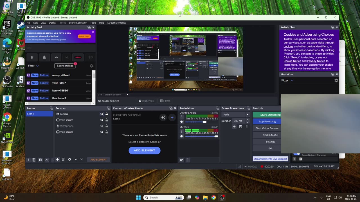Close the Elements Control Center panel

point(175,108)
